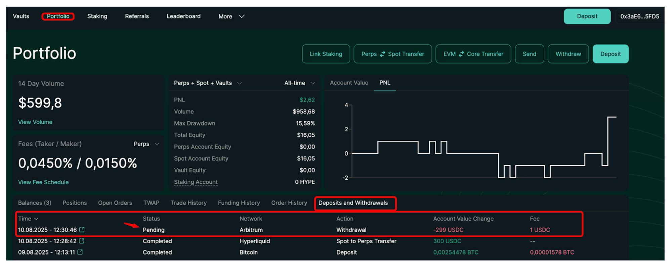Screen dimensions: 672x269
Task: Click the Staking Account label
Action: (x=196, y=182)
